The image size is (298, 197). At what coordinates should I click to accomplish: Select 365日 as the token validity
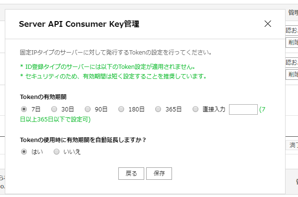click(x=159, y=109)
